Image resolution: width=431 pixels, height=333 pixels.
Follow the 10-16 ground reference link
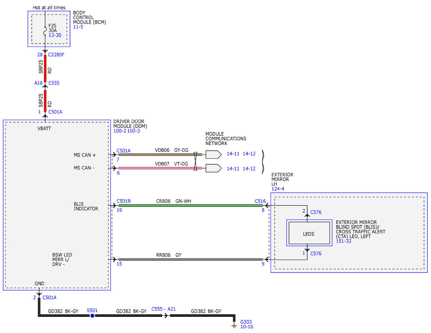pos(247,327)
